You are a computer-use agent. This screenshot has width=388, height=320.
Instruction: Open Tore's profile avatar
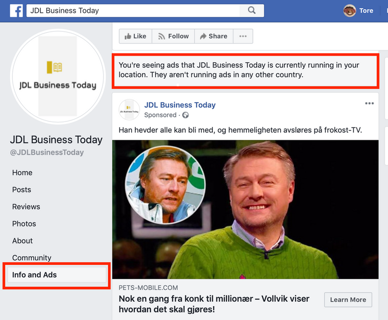tap(349, 11)
